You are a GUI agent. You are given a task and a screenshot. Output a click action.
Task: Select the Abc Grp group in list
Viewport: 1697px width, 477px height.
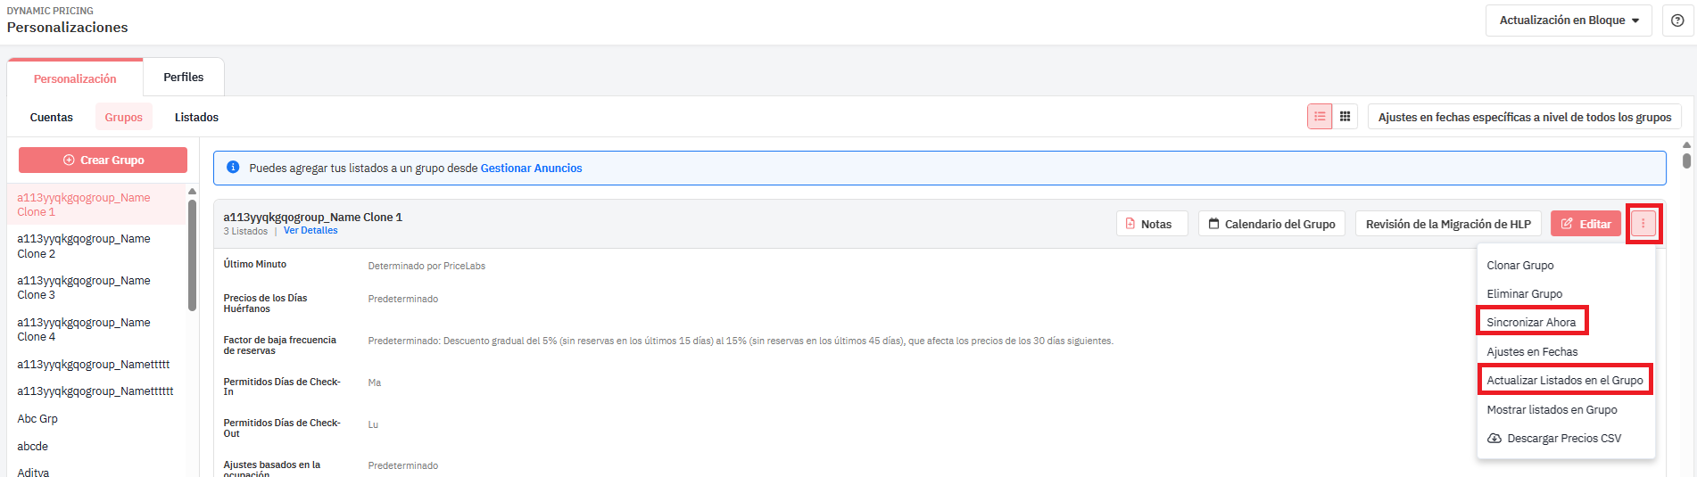point(37,419)
